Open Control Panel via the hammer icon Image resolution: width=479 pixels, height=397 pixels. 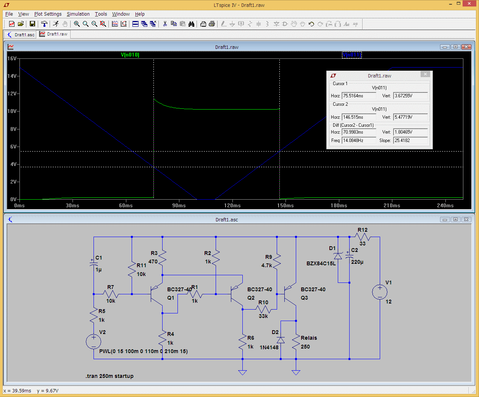[x=44, y=24]
